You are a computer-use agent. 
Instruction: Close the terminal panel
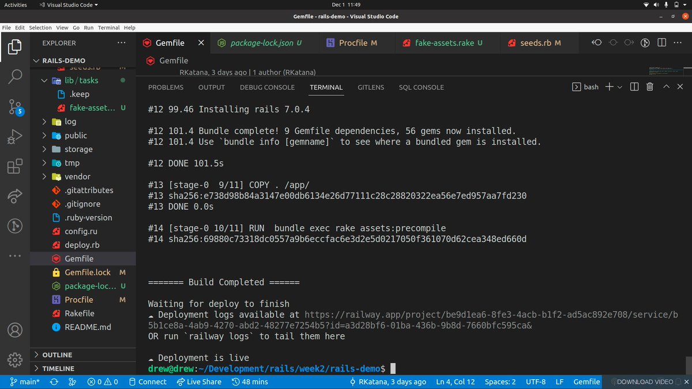pyautogui.click(x=681, y=87)
